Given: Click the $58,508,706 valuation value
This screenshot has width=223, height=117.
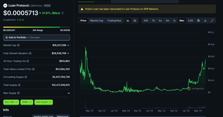Looking at the screenshot, I should coord(59,53).
